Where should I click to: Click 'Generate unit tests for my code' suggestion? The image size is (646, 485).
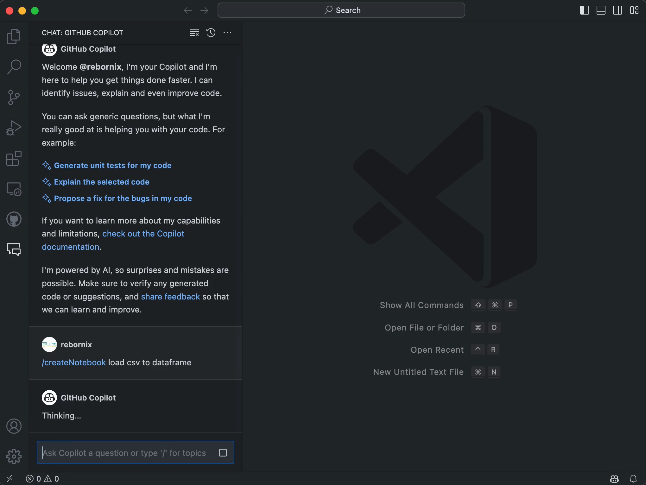click(112, 165)
